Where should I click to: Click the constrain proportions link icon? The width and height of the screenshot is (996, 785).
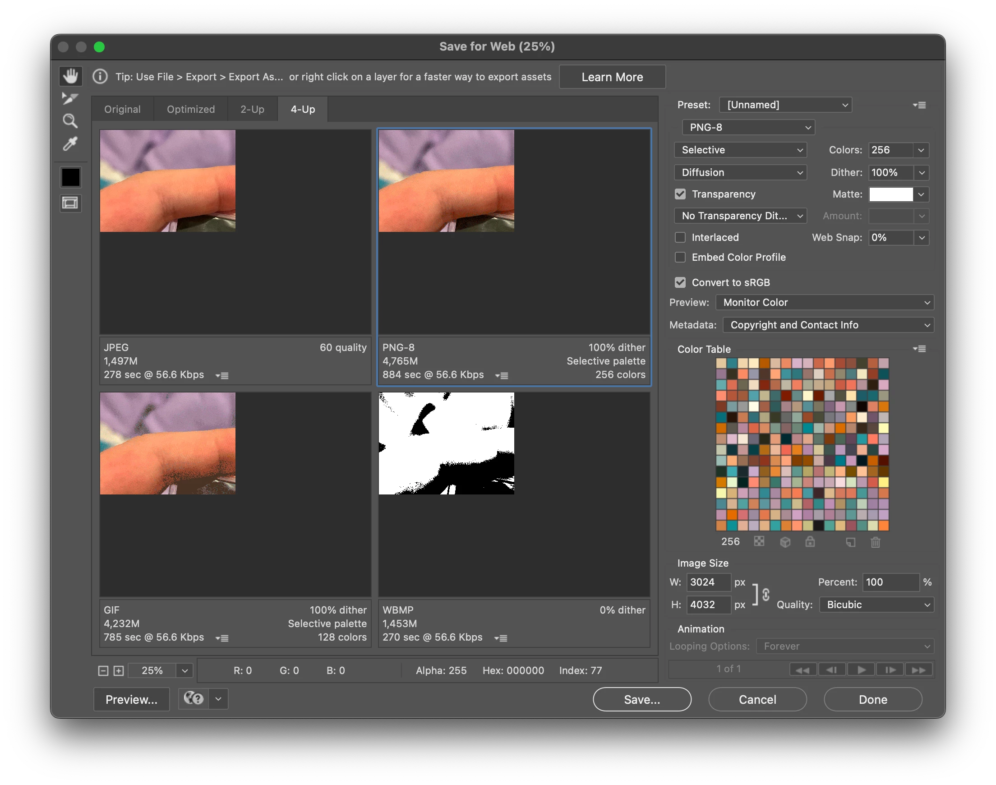tap(765, 594)
